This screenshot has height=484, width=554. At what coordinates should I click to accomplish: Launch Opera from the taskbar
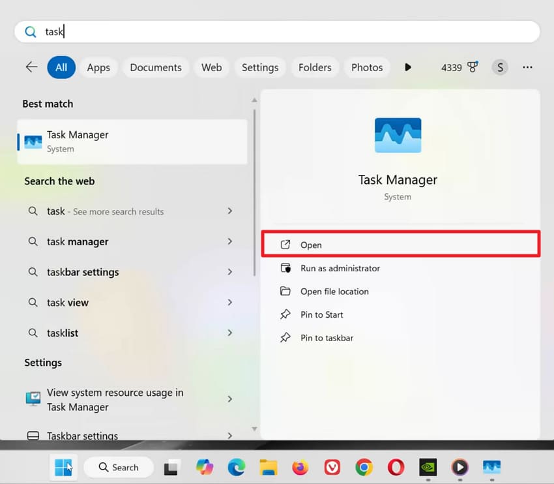click(396, 467)
